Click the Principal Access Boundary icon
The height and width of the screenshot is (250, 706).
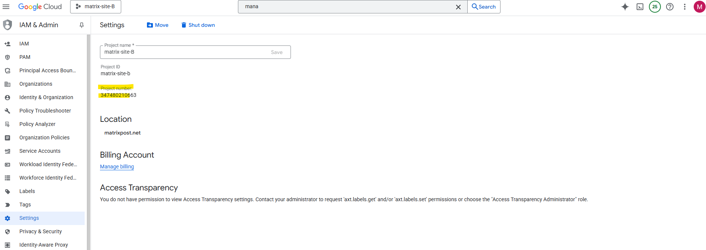(7, 71)
